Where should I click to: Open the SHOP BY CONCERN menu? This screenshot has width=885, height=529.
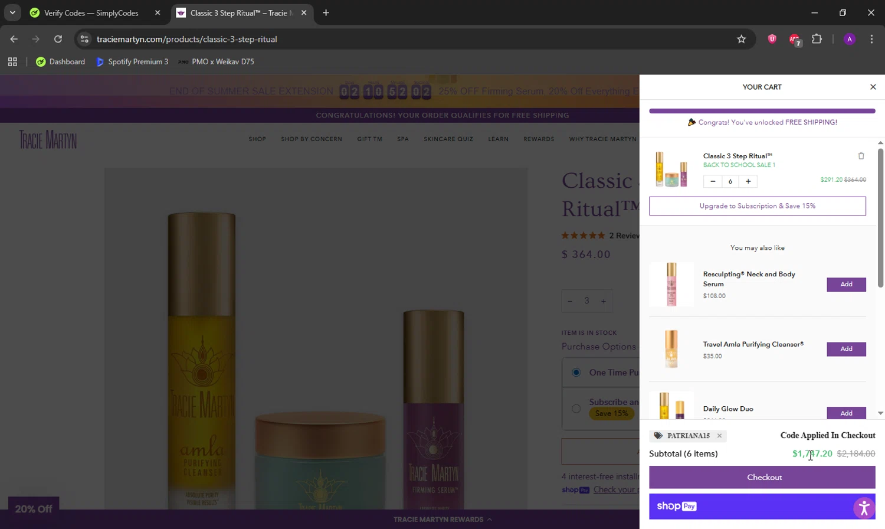tap(312, 139)
